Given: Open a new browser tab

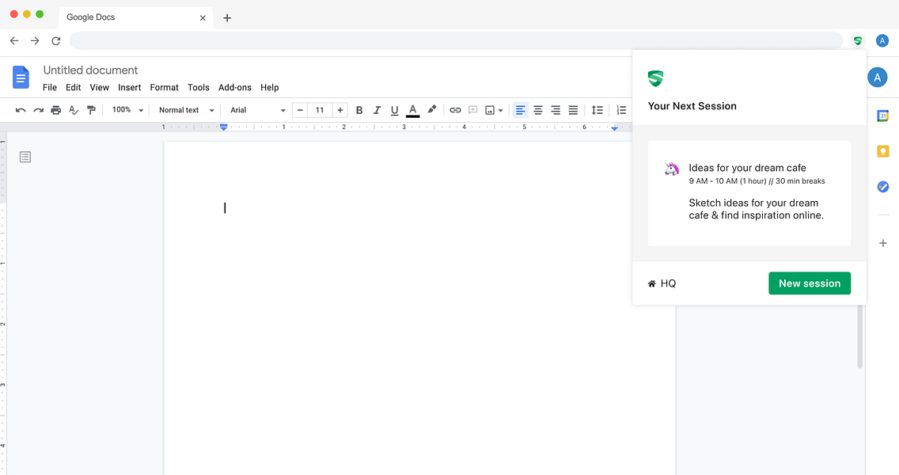Looking at the screenshot, I should coord(227,17).
